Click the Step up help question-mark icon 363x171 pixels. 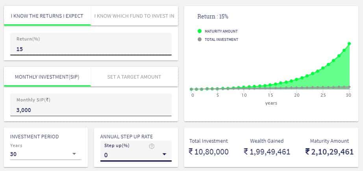152,146
